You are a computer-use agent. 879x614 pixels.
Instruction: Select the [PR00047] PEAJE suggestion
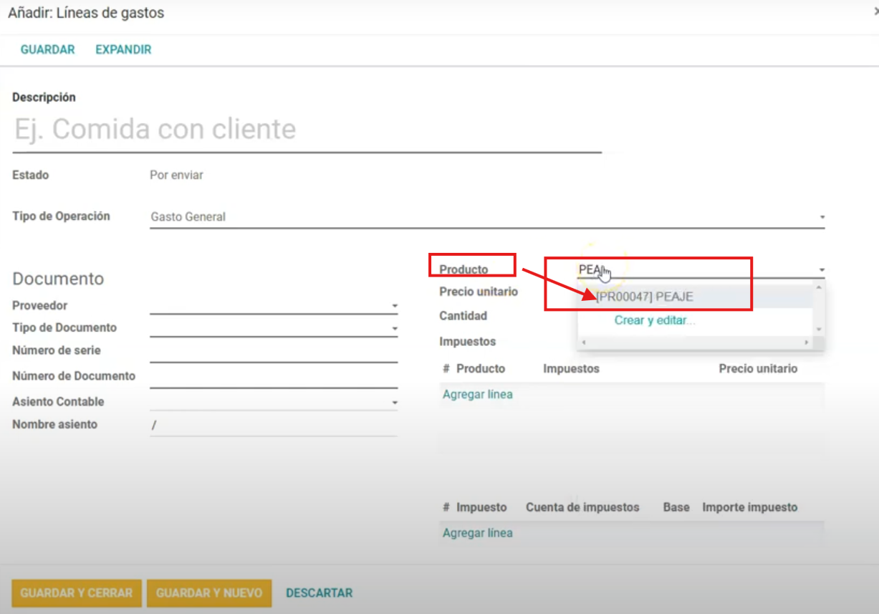(645, 297)
